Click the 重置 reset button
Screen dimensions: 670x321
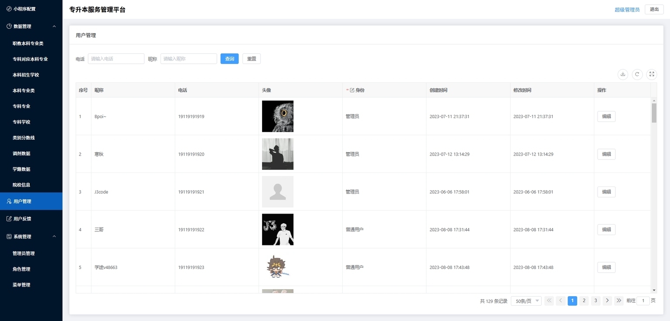pos(252,59)
